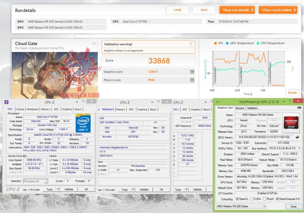
Task: Toggle the CUDA checkbox
Action: [252, 199]
